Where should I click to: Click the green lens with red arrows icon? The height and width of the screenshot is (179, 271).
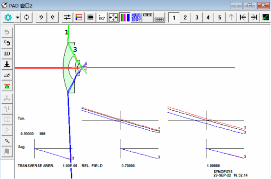7,86
